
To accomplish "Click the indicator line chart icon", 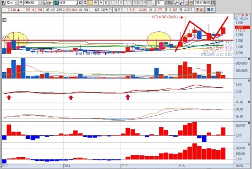I will pos(181,3).
